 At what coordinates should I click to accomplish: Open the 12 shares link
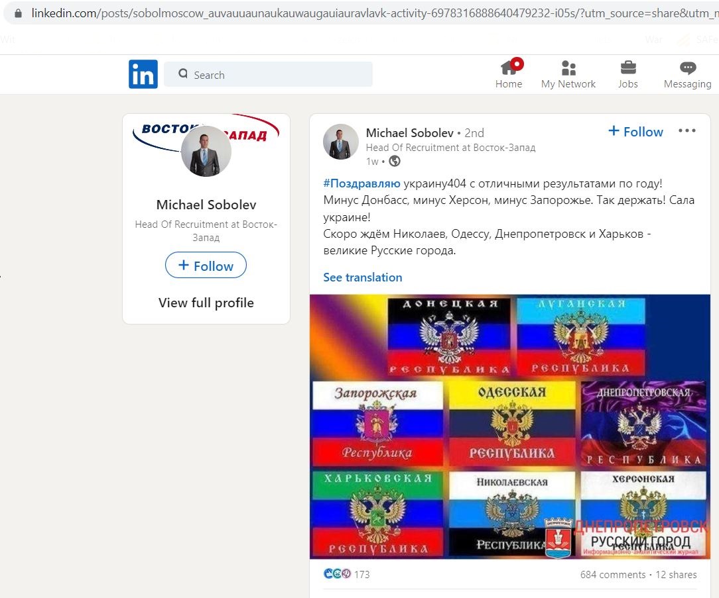coord(677,575)
